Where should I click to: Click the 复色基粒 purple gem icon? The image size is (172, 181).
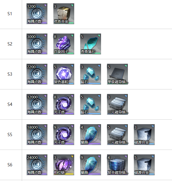pos(64,74)
